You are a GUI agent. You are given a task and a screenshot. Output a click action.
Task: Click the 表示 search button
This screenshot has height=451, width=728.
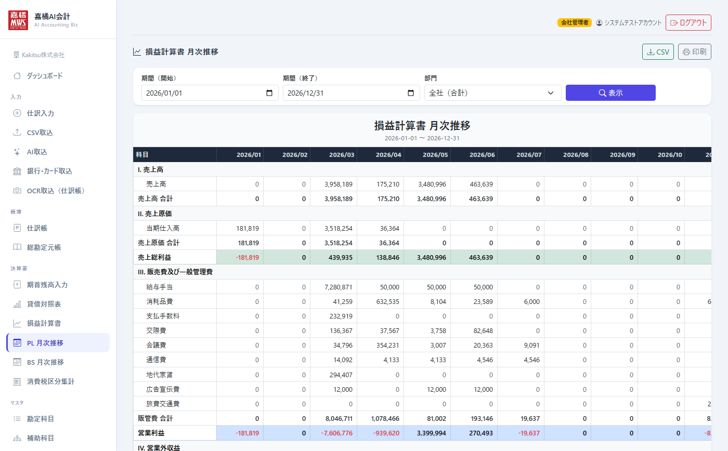point(610,93)
